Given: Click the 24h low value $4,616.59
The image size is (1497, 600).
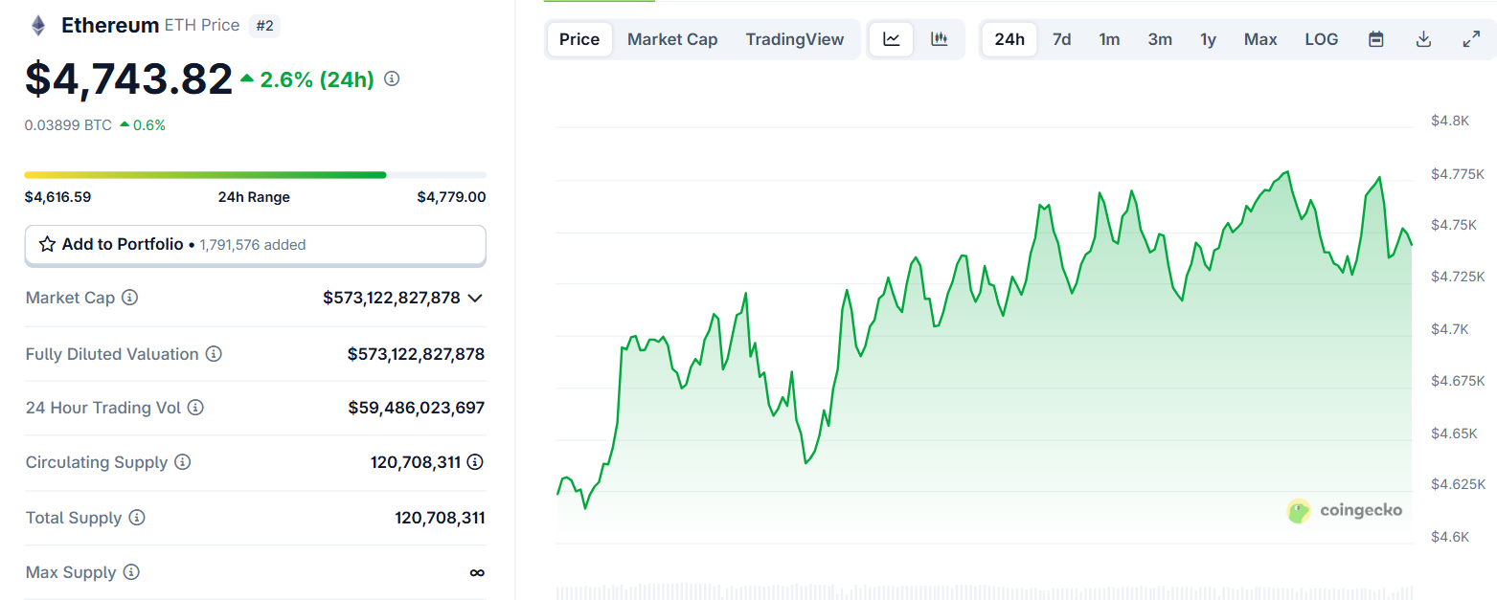Looking at the screenshot, I should (57, 197).
